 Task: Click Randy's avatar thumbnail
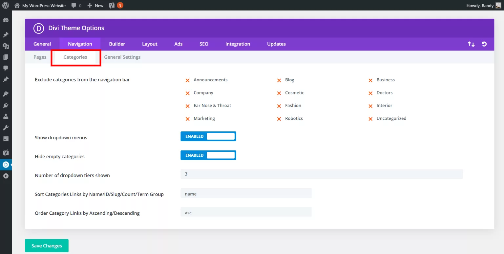(498, 6)
